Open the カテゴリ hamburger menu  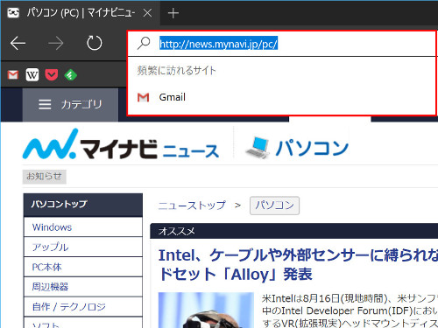70,104
